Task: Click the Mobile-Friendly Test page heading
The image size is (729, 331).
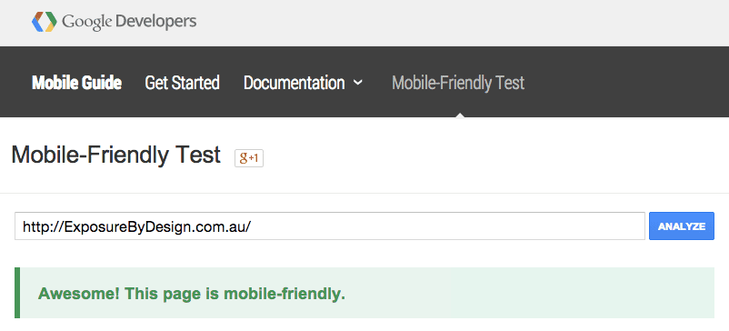Action: 115,155
